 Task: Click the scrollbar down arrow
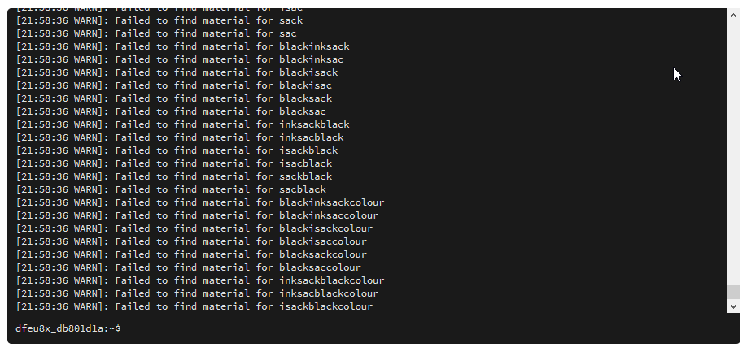click(x=734, y=306)
